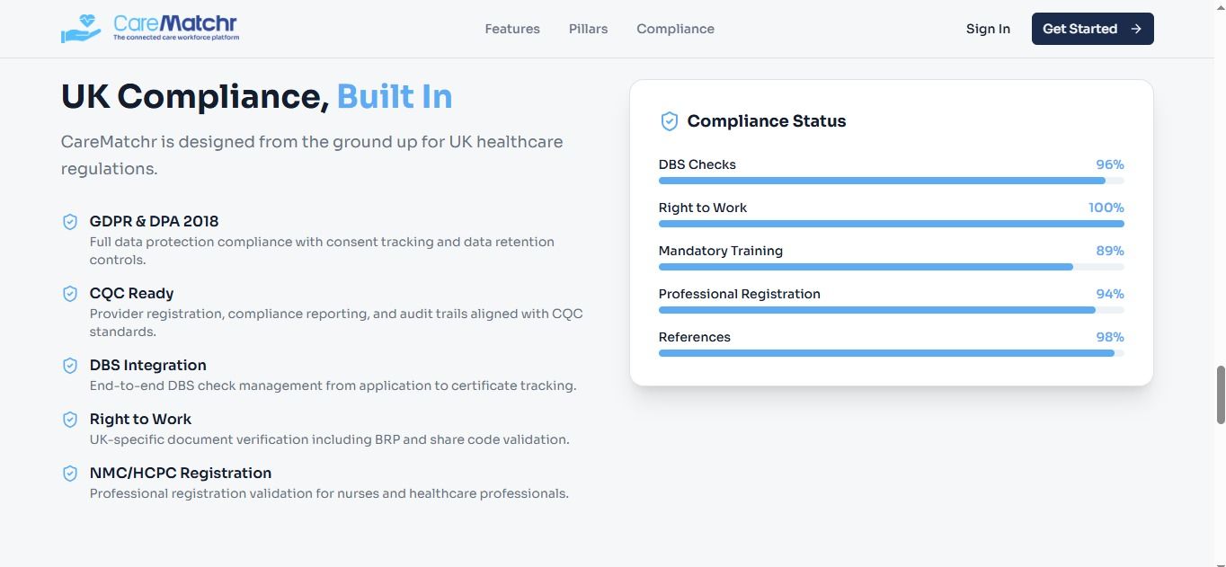Click the 94% Professional Registration value
Image resolution: width=1226 pixels, height=567 pixels.
[1109, 294]
